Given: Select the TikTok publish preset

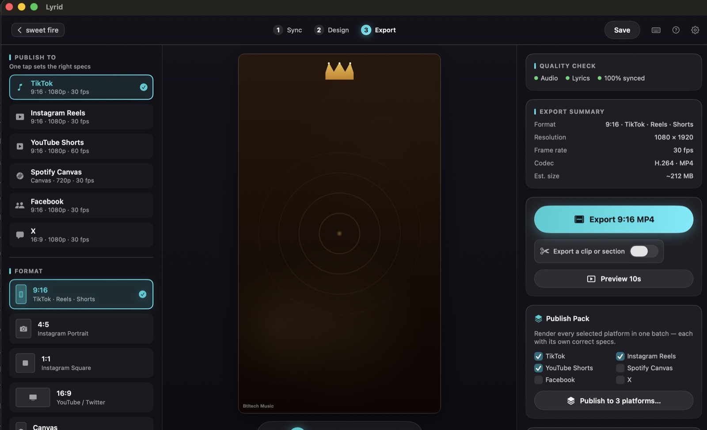Looking at the screenshot, I should pyautogui.click(x=81, y=87).
